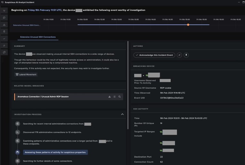Select the Extensive Unusual SSH Connections tab

[38, 37]
